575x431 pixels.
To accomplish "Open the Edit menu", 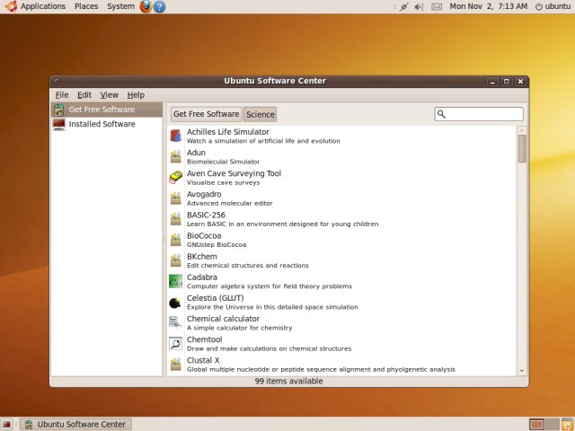I will point(84,95).
